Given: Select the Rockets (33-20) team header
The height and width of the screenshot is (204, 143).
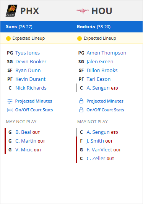Looking at the screenshot, I should 94,27.
